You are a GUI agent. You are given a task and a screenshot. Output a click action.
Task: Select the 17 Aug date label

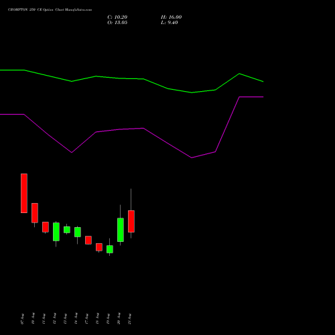(86, 319)
